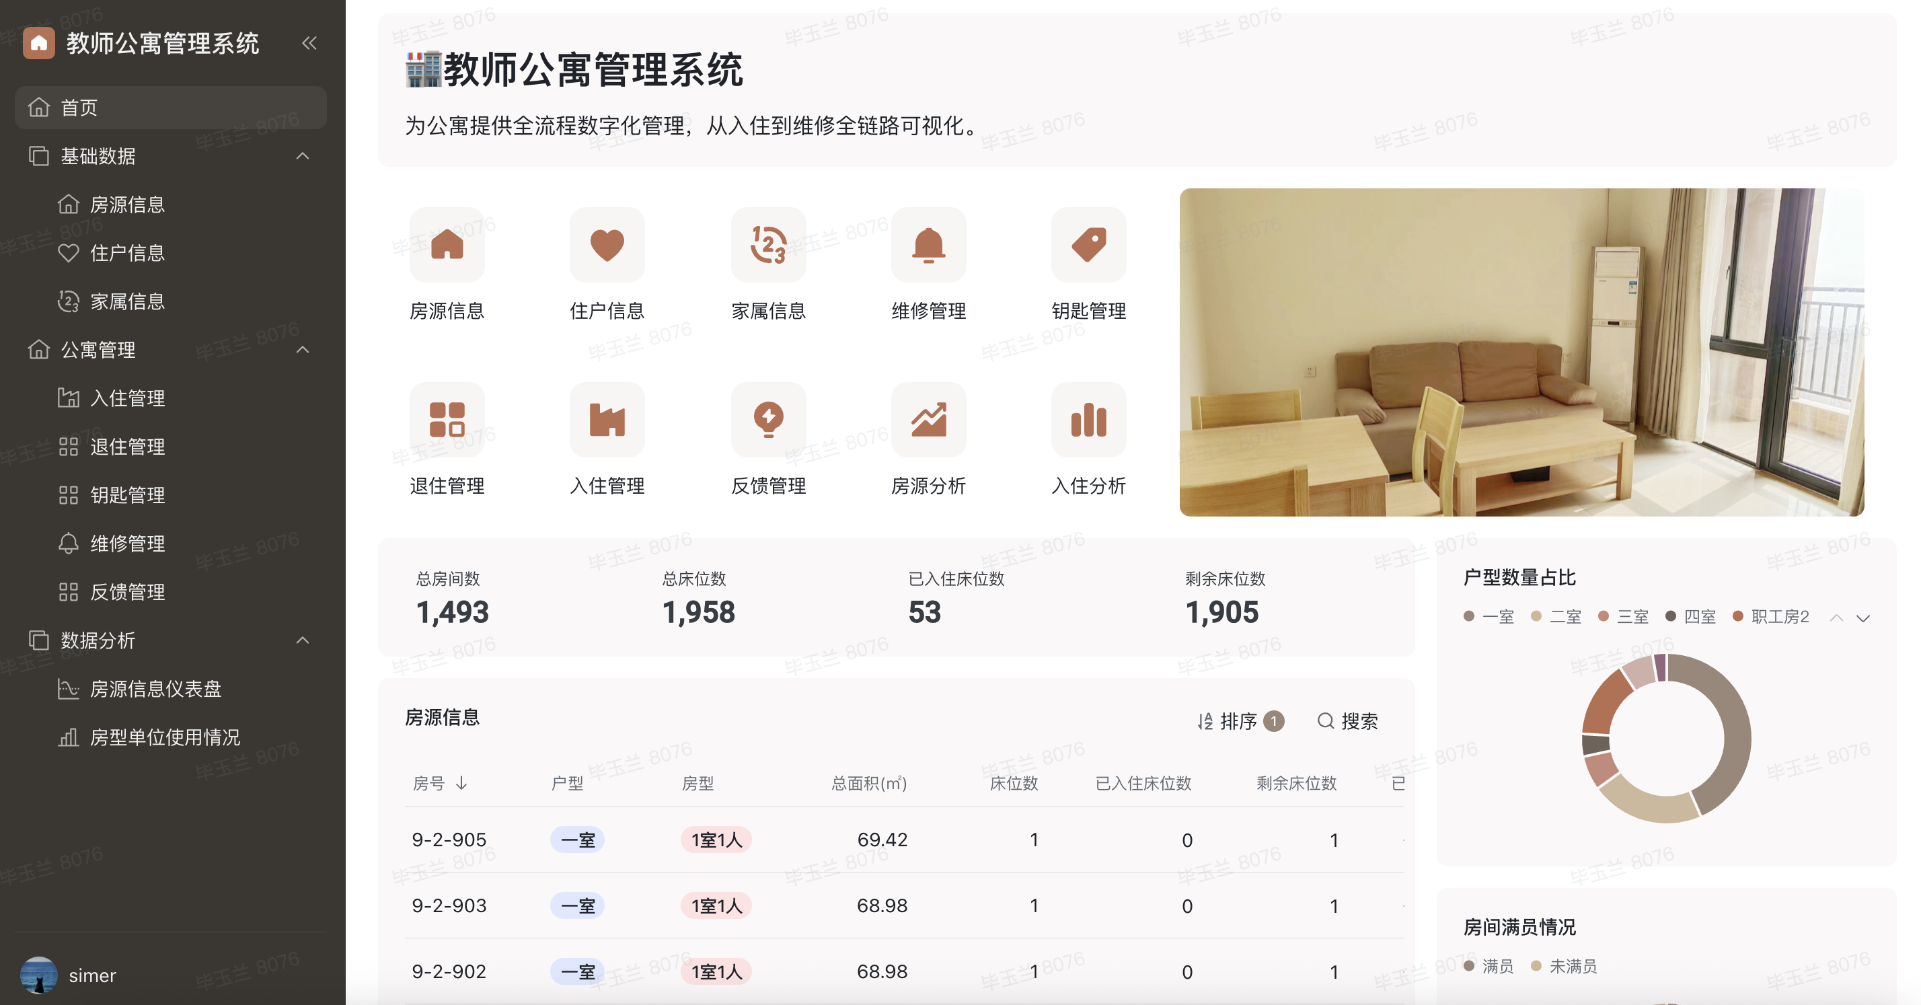Click the 搜索 search button
Screen dimensions: 1921x1005
point(1347,721)
